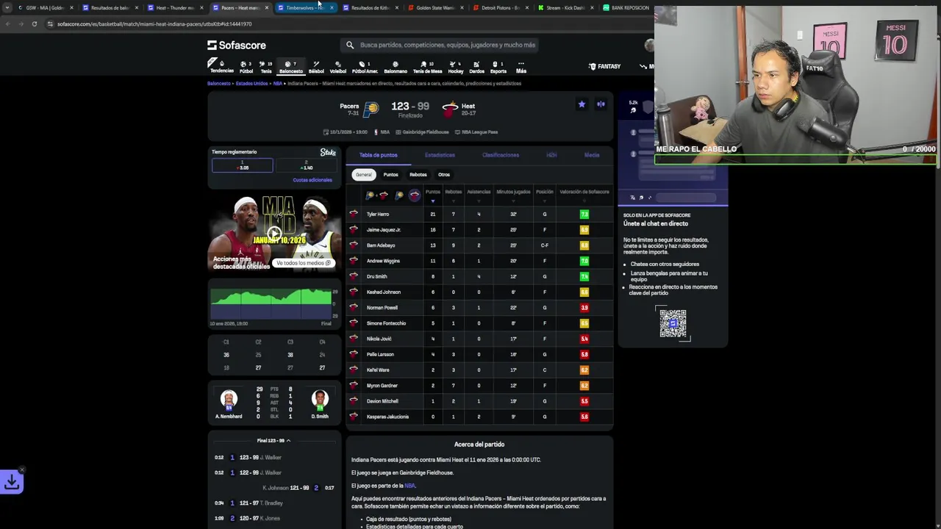Play the MIA vs IND highlights video
The image size is (941, 529).
coord(274,234)
